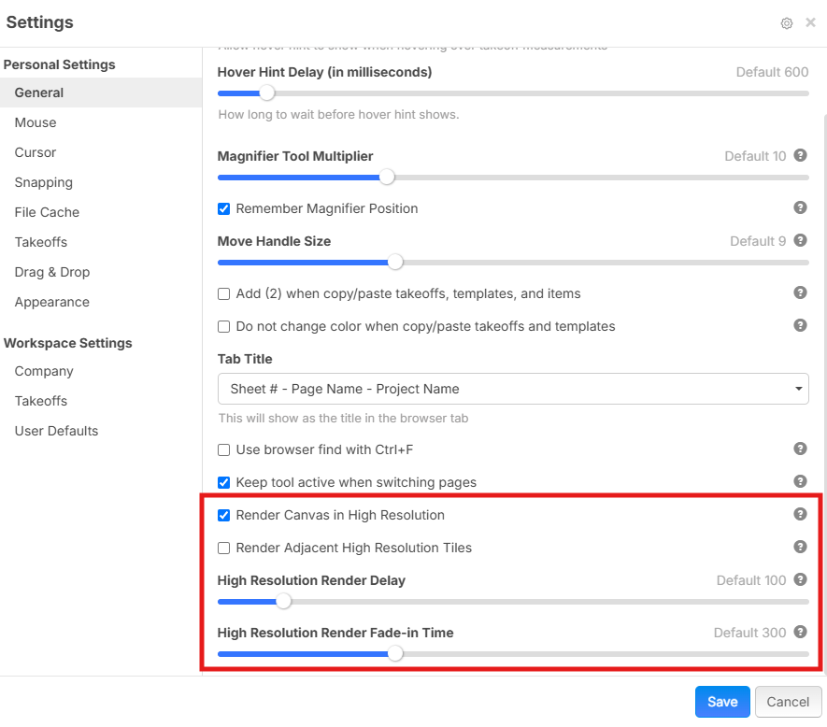Open the Tab Title dropdown

(x=513, y=389)
